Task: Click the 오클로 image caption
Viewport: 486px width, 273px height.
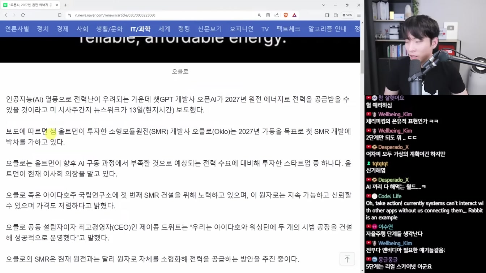Action: [x=180, y=71]
